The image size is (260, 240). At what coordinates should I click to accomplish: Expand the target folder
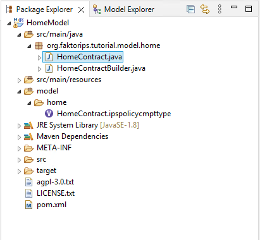[x=19, y=171]
